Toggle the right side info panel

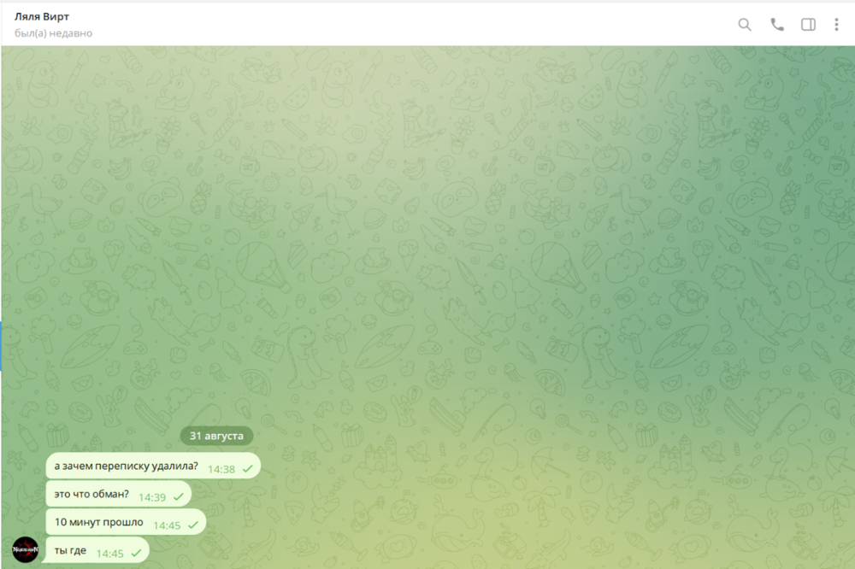coord(808,25)
